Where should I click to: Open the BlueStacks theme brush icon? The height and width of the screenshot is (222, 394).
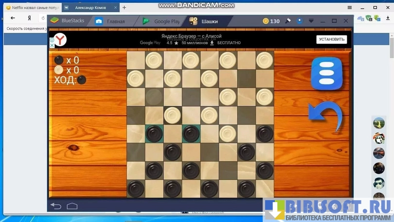pyautogui.click(x=288, y=21)
